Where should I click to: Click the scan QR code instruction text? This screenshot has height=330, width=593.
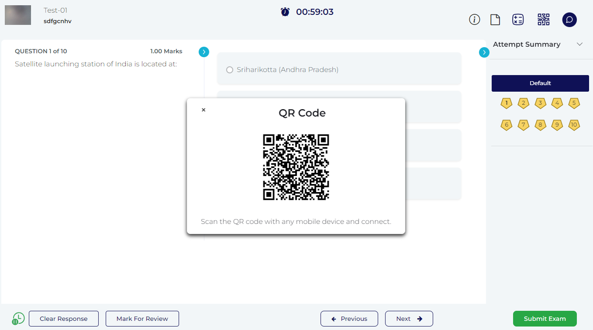[x=296, y=221]
